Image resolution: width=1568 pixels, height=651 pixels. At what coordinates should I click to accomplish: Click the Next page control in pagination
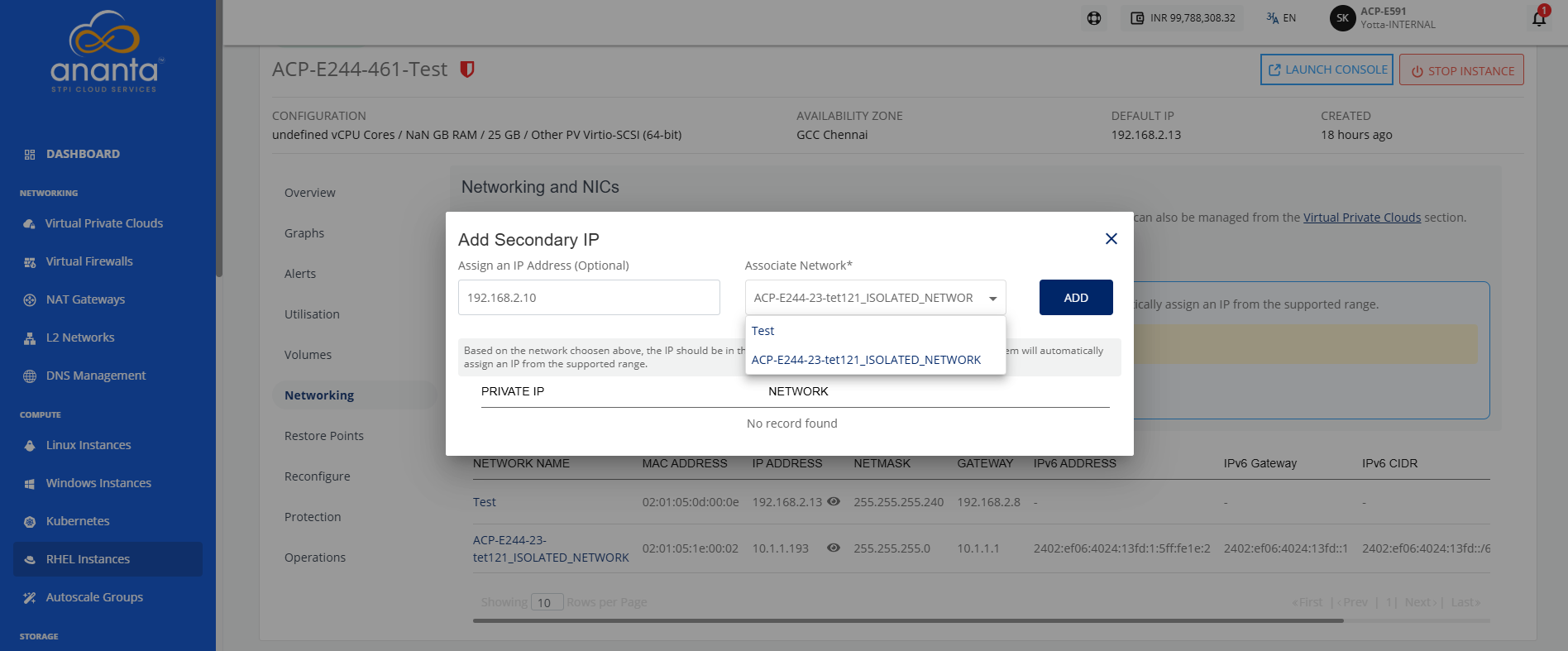(x=1421, y=602)
